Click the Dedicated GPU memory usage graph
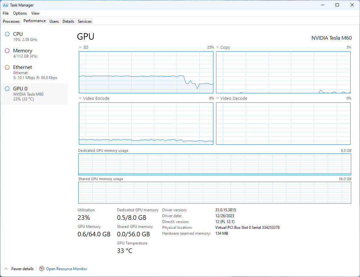 pyautogui.click(x=214, y=164)
